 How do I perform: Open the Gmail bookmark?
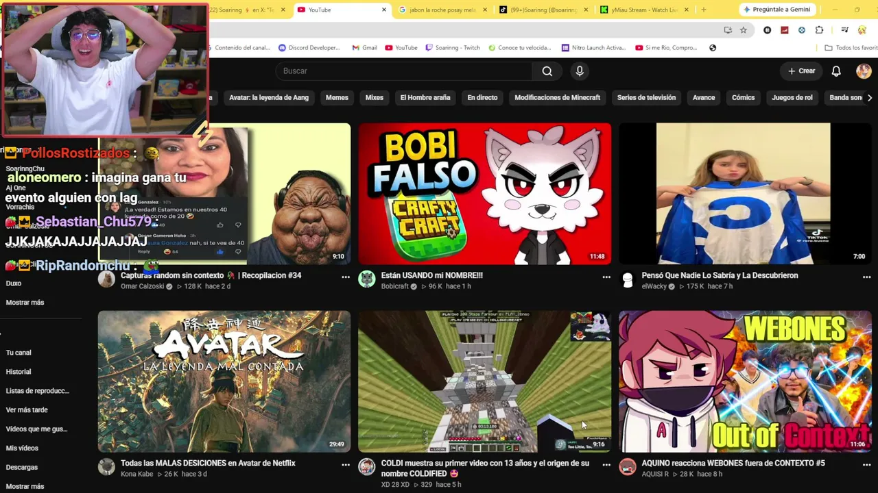coord(364,48)
